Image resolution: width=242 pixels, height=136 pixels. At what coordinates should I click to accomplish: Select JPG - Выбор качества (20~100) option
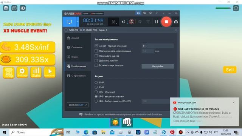point(96,101)
